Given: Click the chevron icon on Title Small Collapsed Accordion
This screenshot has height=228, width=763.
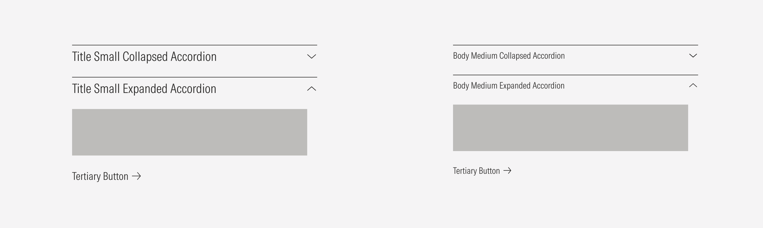Looking at the screenshot, I should 312,56.
